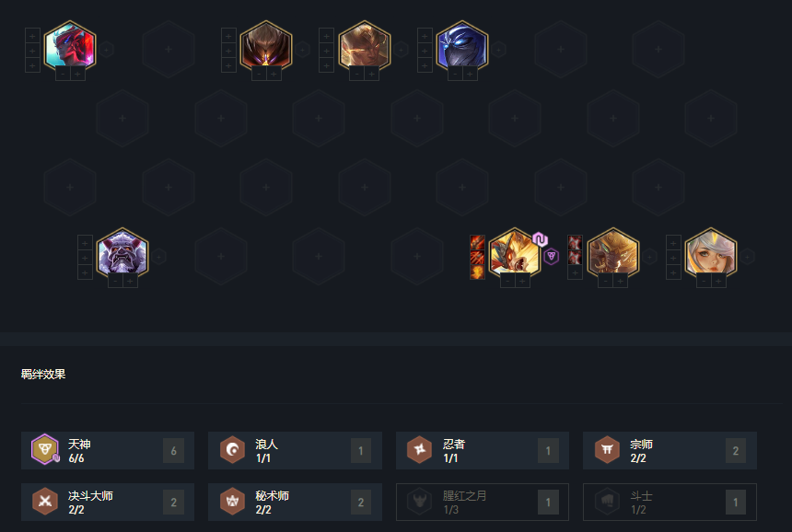Click the inactive 腥红之月 trait card
The height and width of the screenshot is (532, 792).
483,503
